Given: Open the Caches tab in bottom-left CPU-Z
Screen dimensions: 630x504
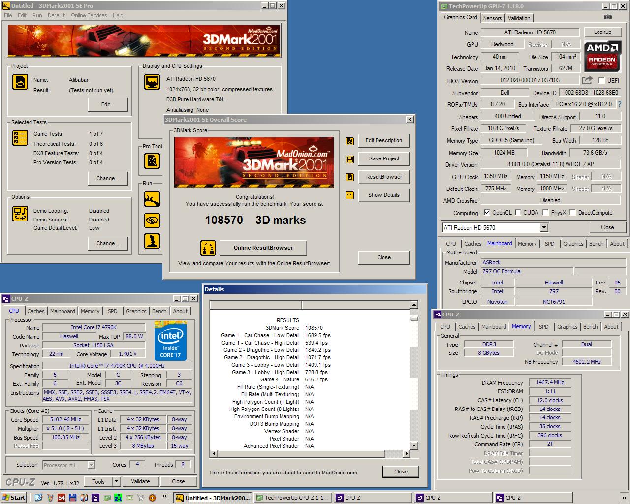Looking at the screenshot, I should 36,311.
